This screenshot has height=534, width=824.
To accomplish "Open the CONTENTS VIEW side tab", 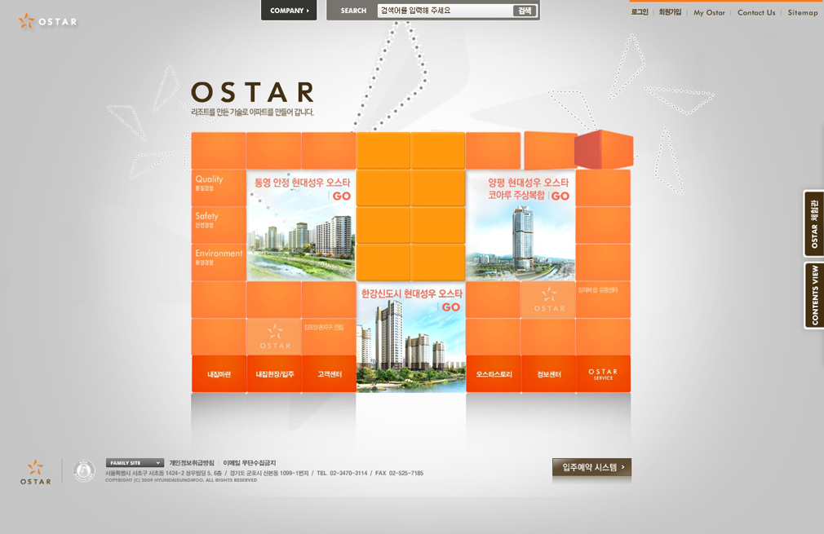I will coord(813,295).
